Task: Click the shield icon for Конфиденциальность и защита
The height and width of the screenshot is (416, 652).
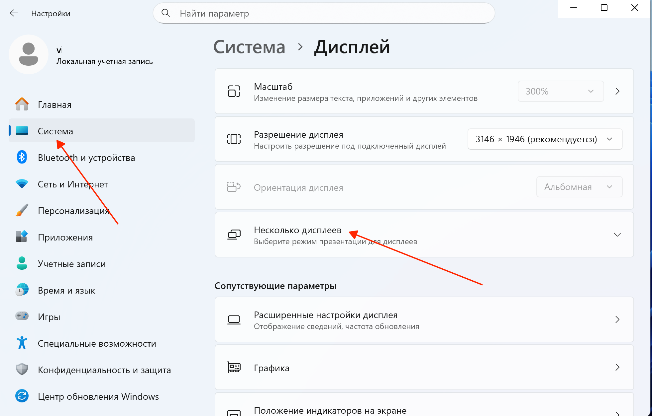Action: [x=22, y=369]
